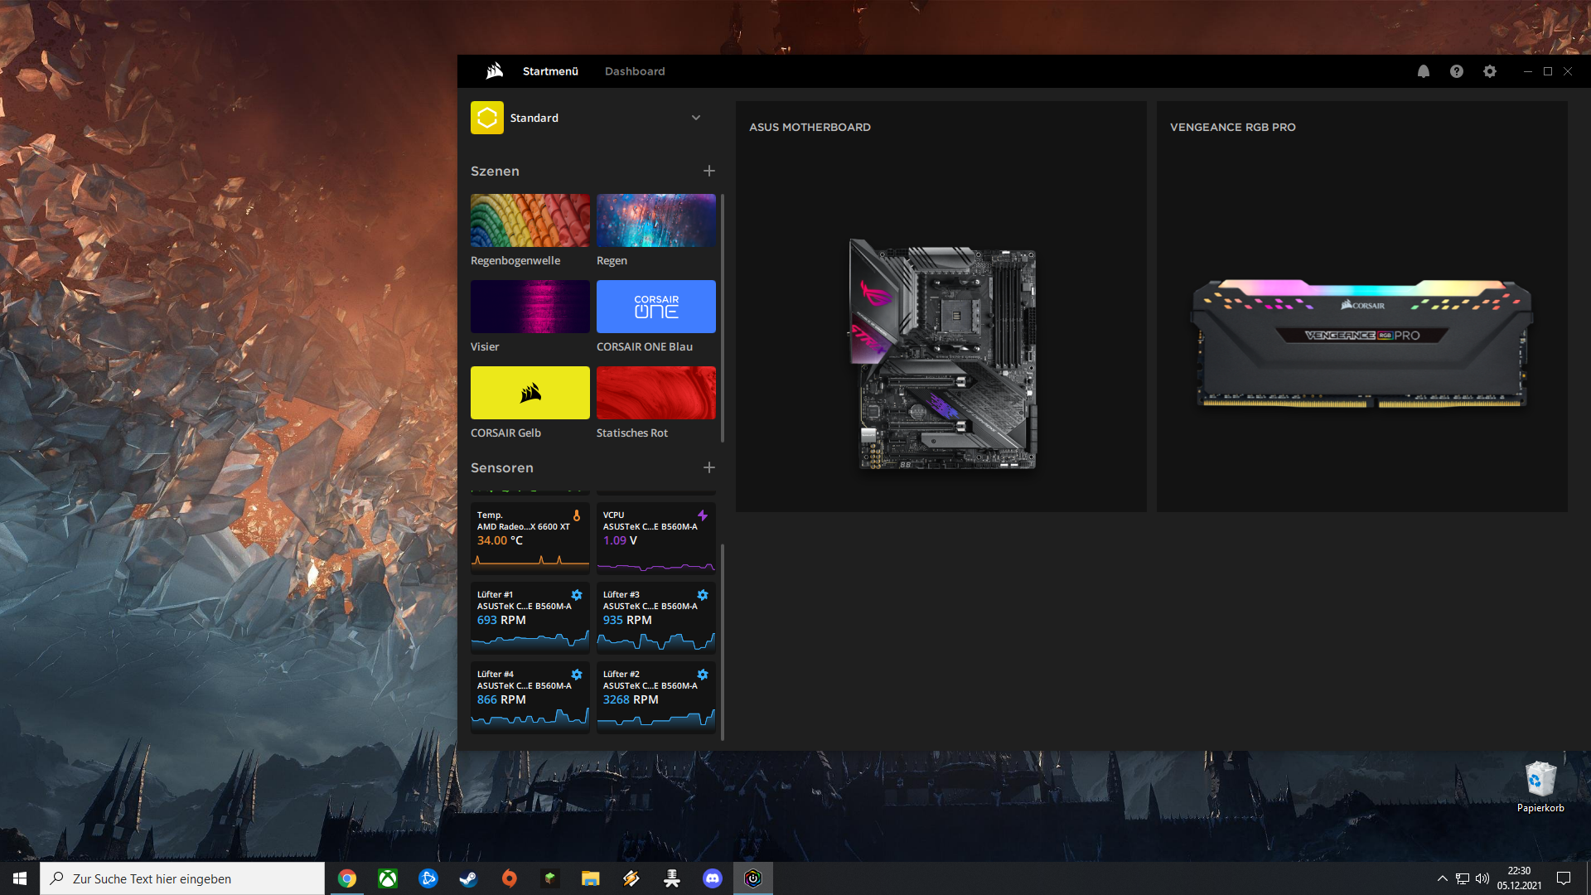Activate the Statisches Rot scene
The width and height of the screenshot is (1591, 895).
click(656, 393)
